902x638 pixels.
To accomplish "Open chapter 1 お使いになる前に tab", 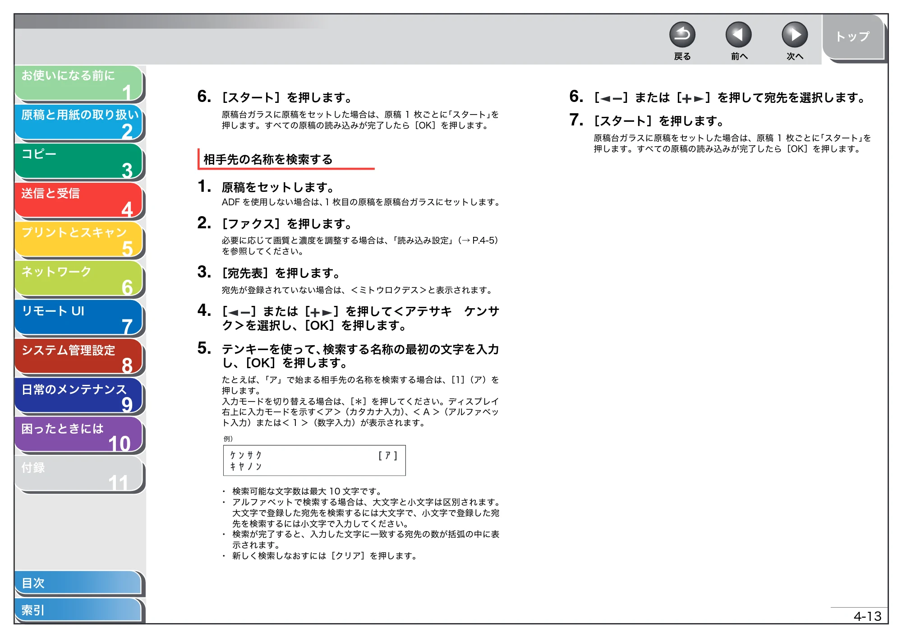I will click(79, 83).
